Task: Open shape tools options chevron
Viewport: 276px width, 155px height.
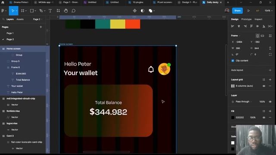Action: [x=35, y=11]
